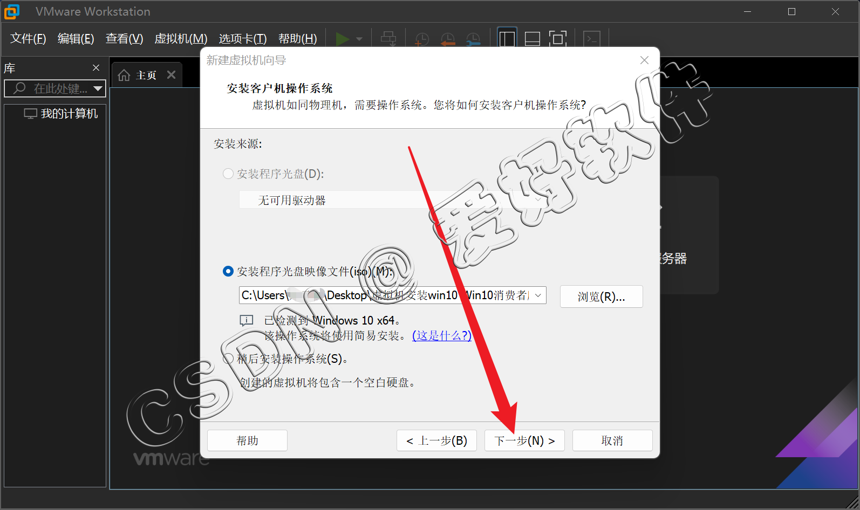Click the green power-on play icon
The image size is (860, 510).
pos(343,39)
